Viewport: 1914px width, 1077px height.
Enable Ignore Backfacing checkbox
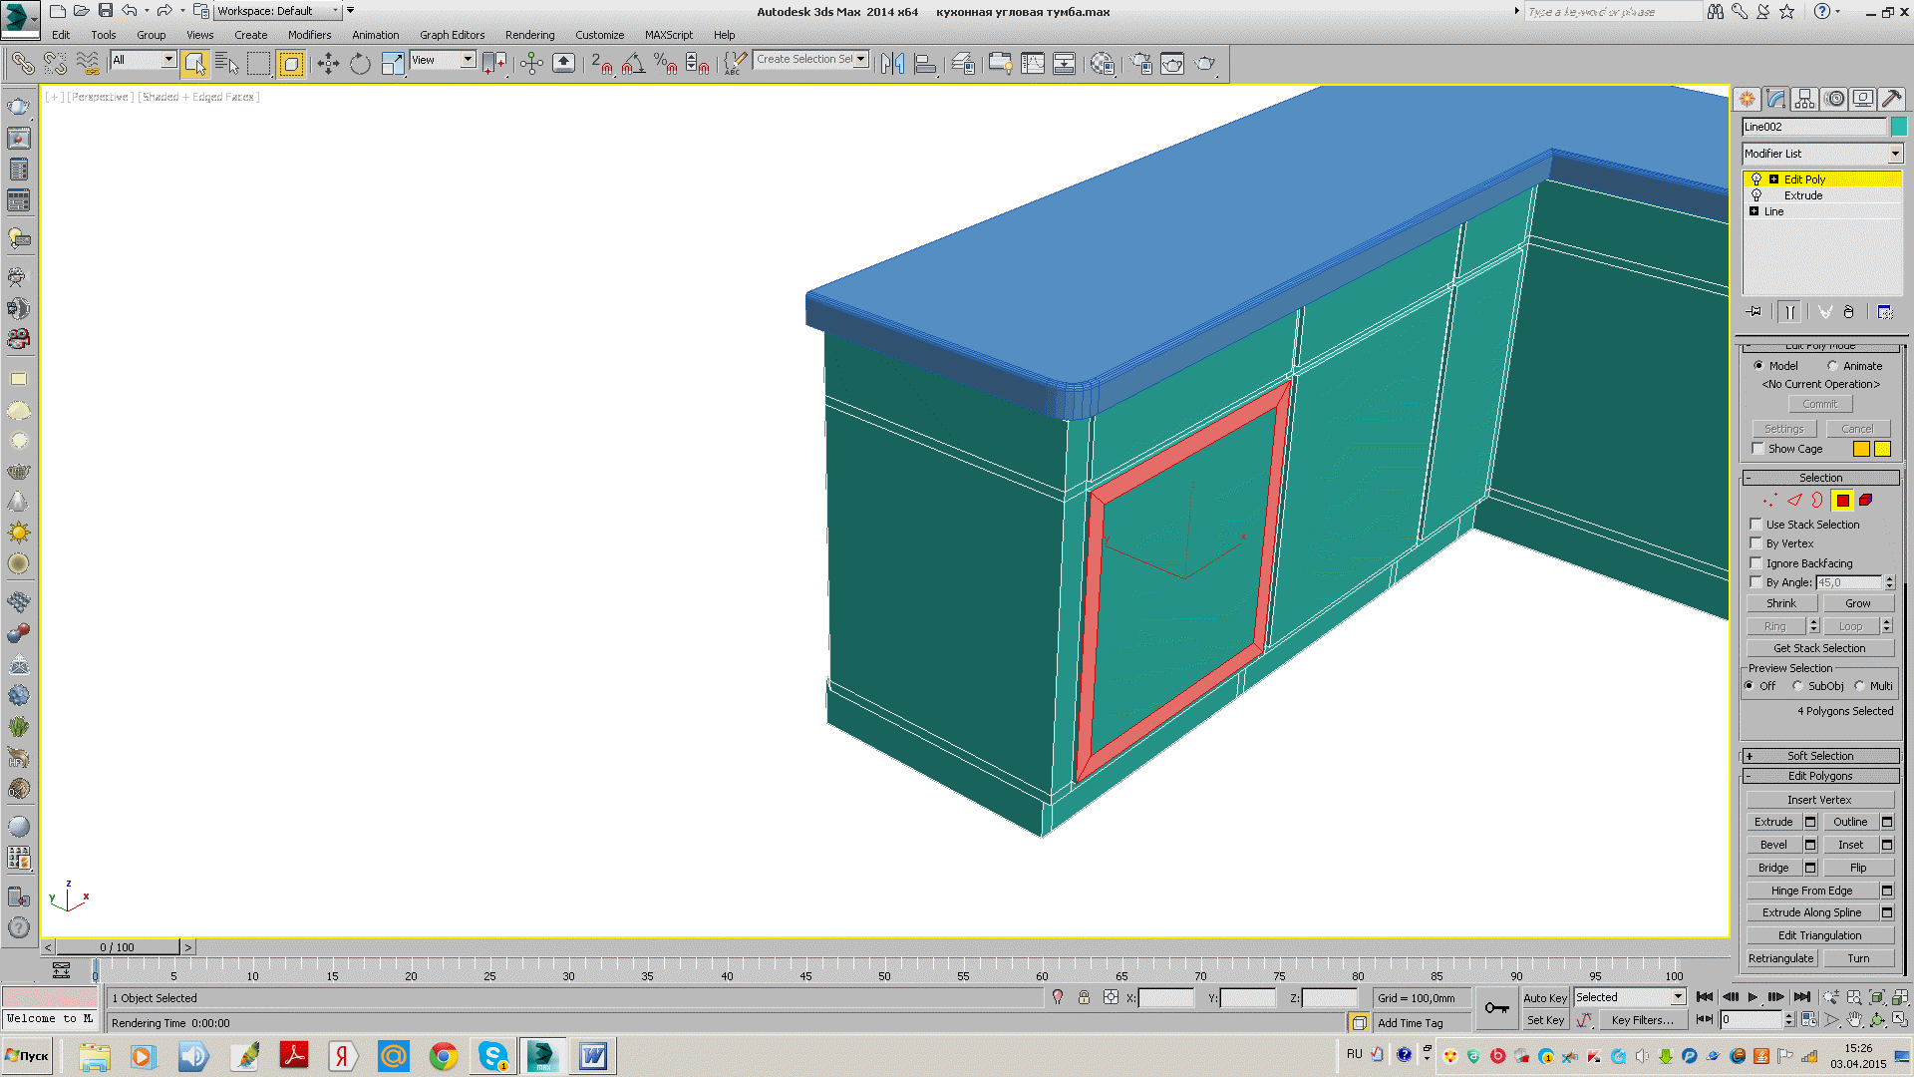tap(1756, 563)
